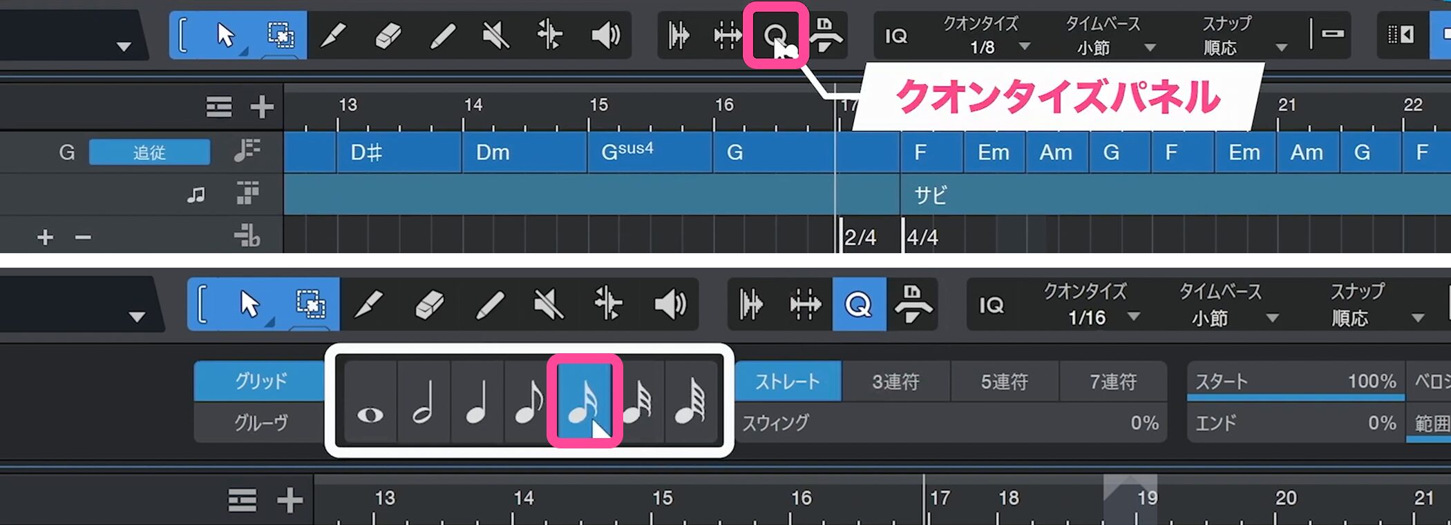This screenshot has height=525, width=1451.
Task: Click the IQ button in lower toolbar
Action: coord(992,304)
